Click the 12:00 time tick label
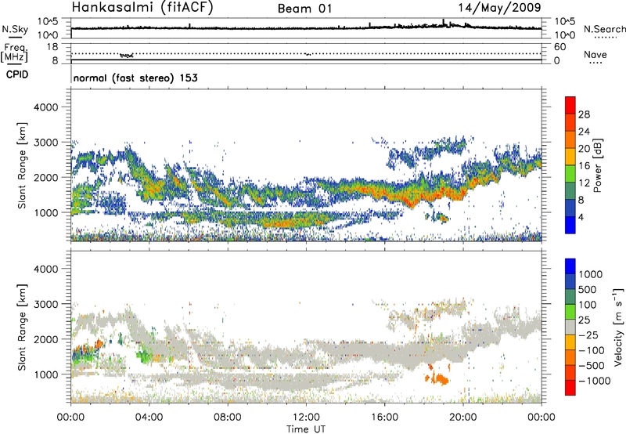This screenshot has width=626, height=434. pos(306,418)
